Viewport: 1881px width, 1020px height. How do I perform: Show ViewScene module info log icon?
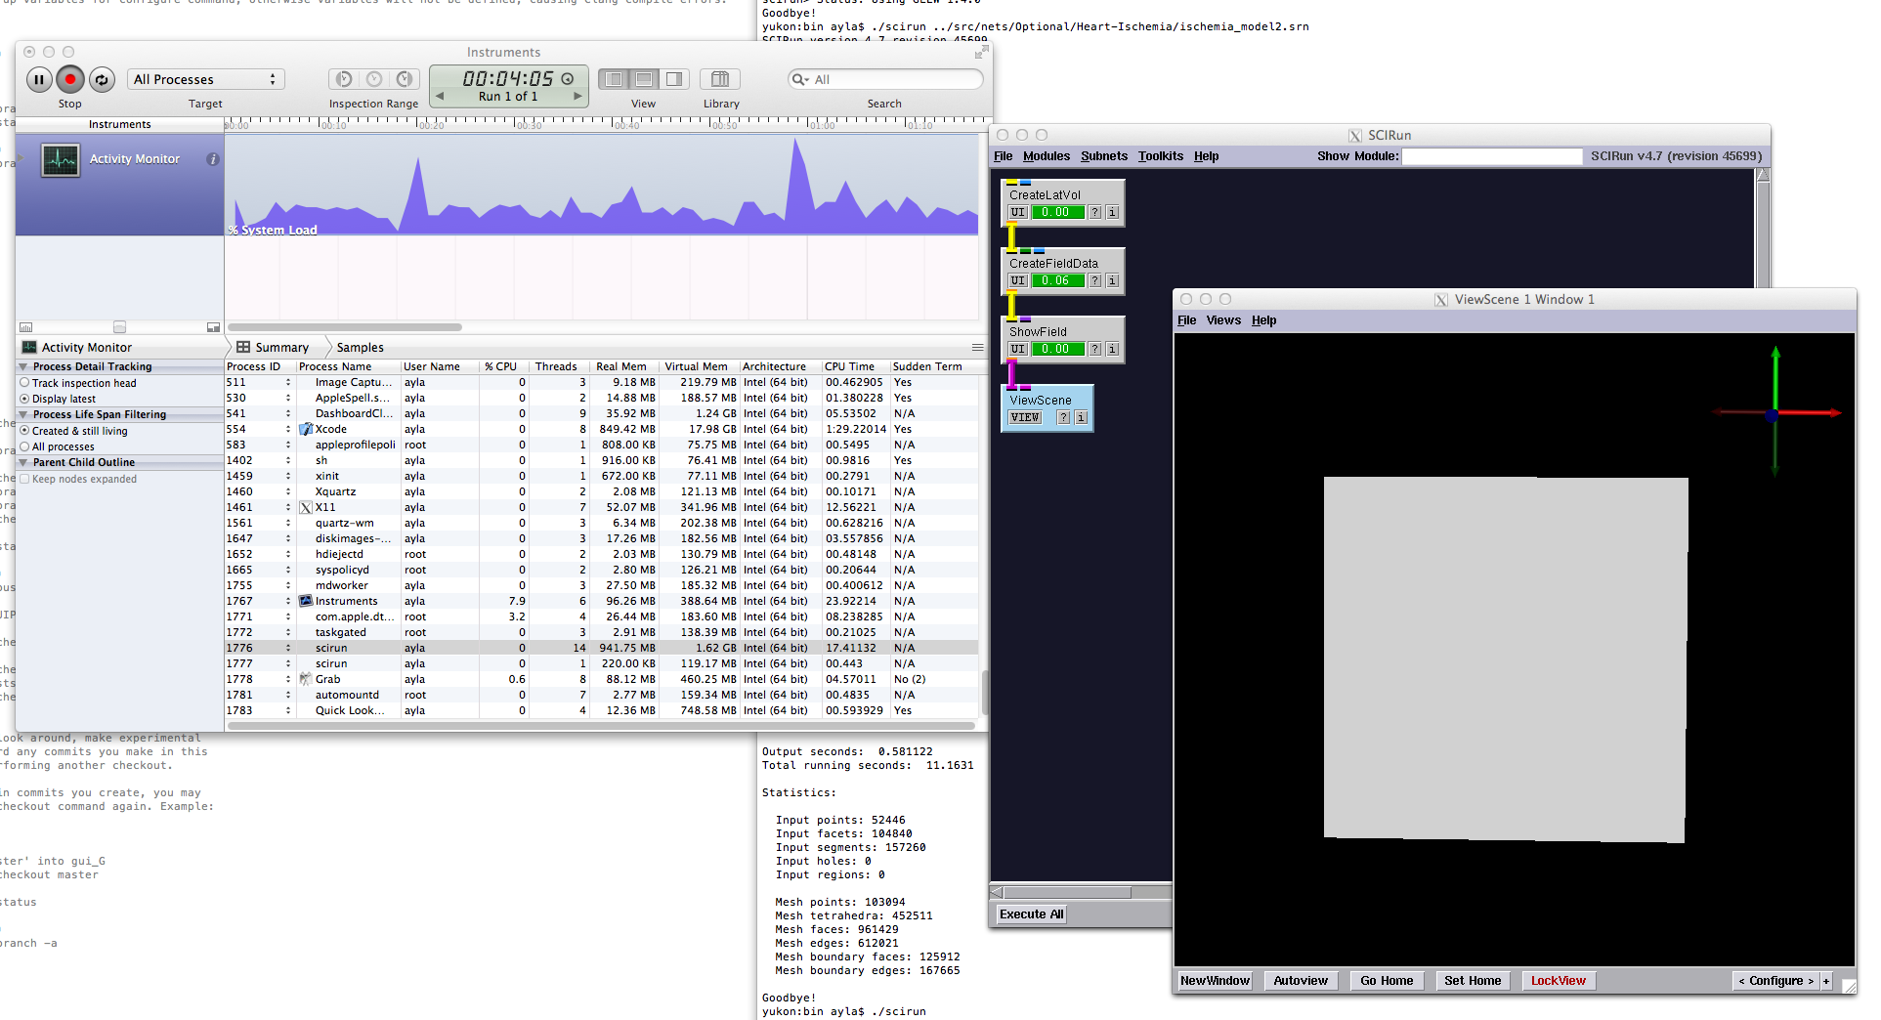tap(1081, 417)
